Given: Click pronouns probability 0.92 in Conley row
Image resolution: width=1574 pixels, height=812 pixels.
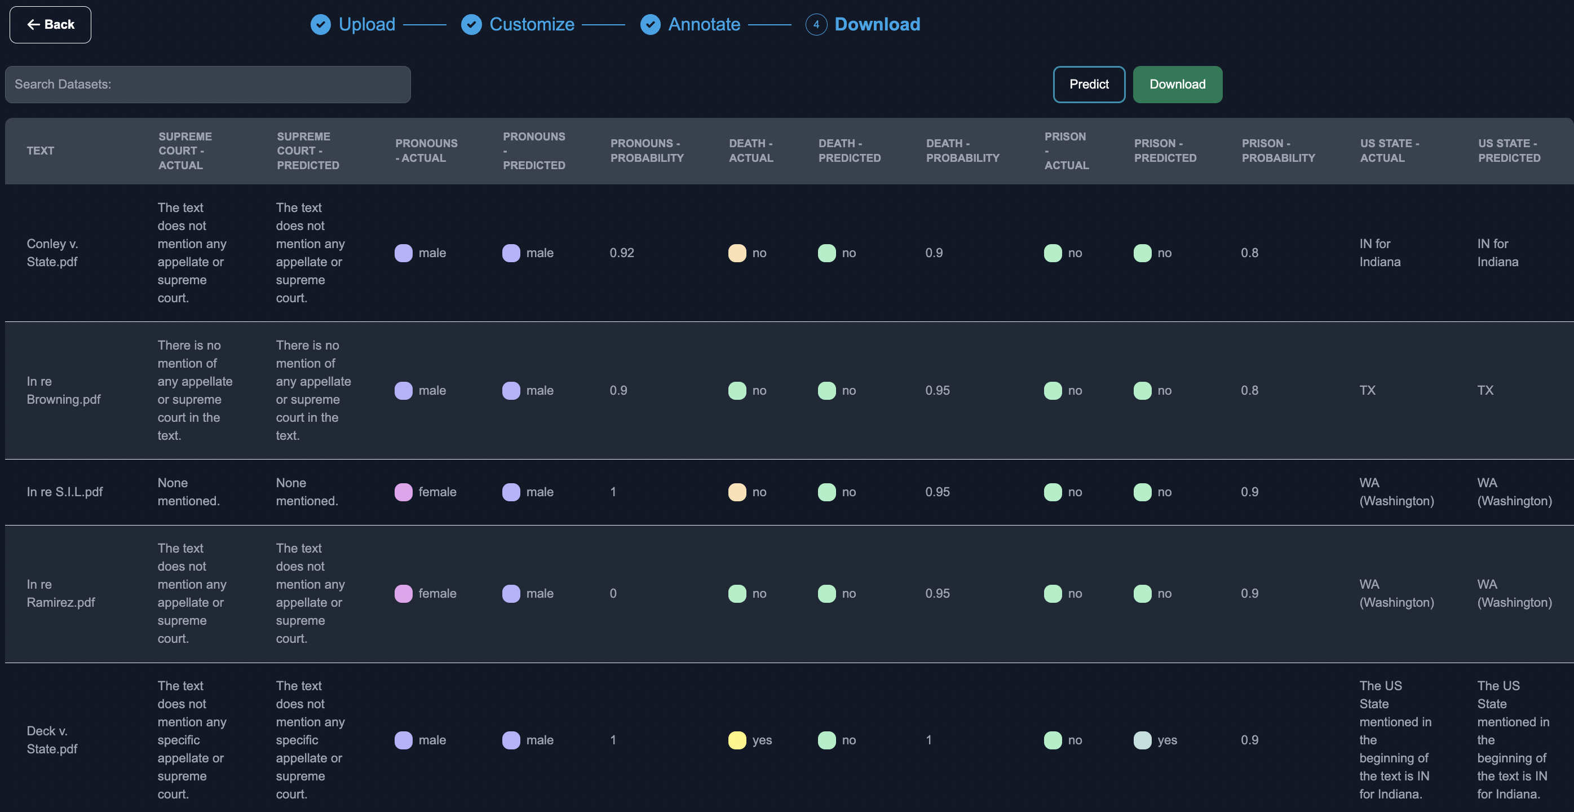Looking at the screenshot, I should [622, 253].
